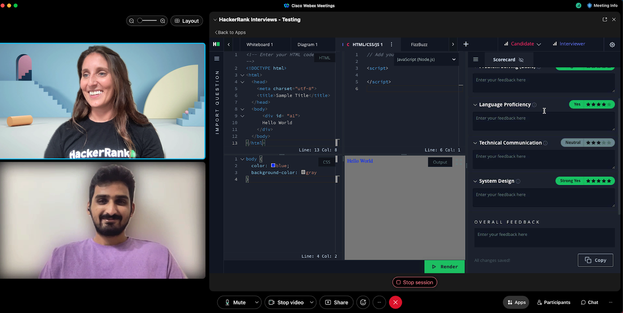Click the Layout button
This screenshot has height=313, width=623.
click(x=187, y=21)
